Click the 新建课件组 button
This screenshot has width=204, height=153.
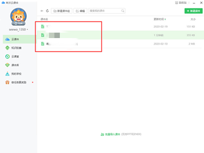[61, 11]
